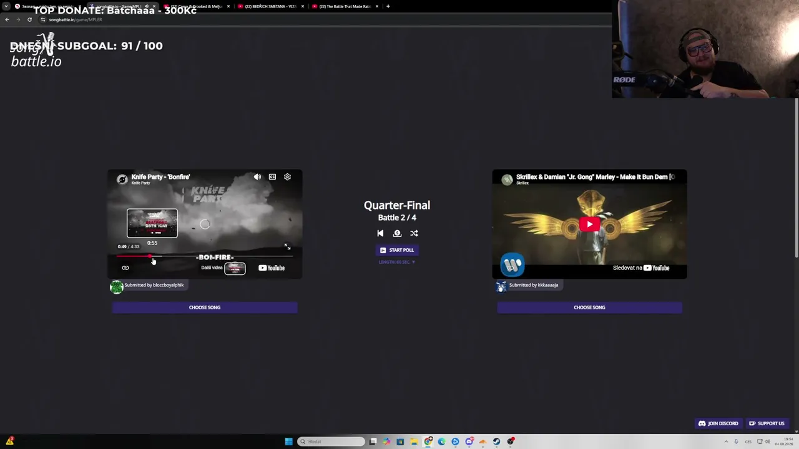799x449 pixels.
Task: Open the YouTube logo on the Bonfire player
Action: coord(272,268)
